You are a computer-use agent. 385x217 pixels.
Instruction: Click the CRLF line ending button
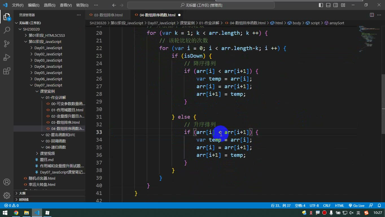pyautogui.click(x=327, y=206)
